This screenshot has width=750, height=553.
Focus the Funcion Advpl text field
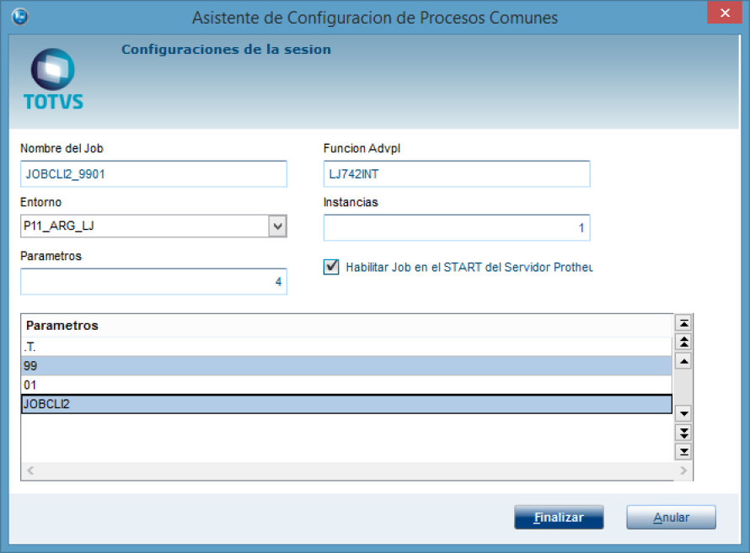456,174
